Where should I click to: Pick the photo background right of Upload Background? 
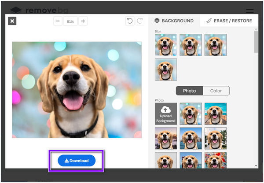pos(191,114)
